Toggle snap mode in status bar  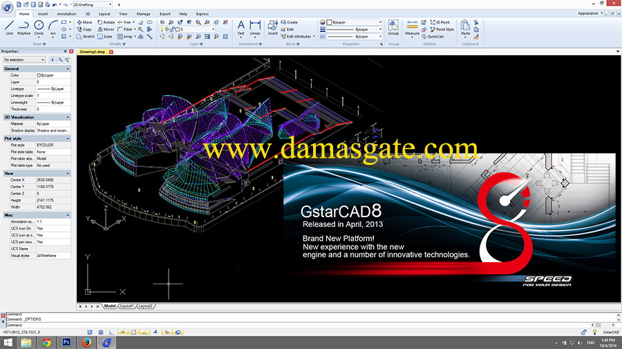pos(90,332)
